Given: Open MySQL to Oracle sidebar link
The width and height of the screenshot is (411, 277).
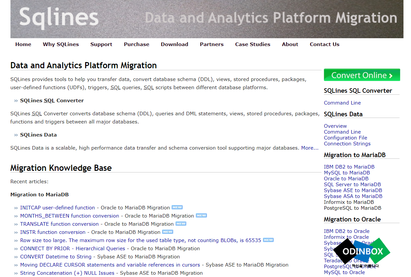Looking at the screenshot, I should (x=344, y=272).
